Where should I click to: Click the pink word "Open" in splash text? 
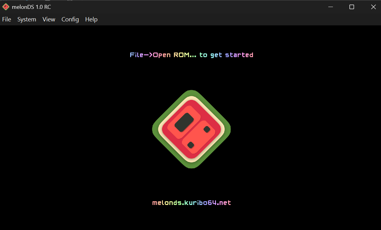[x=162, y=55]
